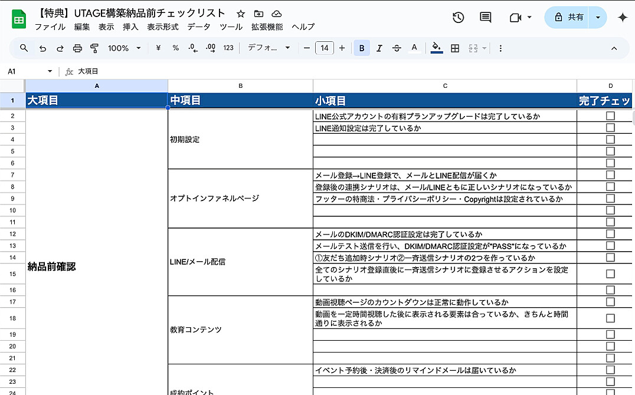The height and width of the screenshot is (395, 635).
Task: Open the borders tool
Action: [455, 48]
